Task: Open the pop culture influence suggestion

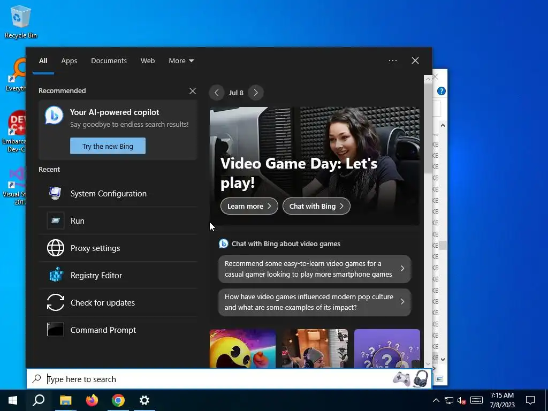Action: (315, 302)
